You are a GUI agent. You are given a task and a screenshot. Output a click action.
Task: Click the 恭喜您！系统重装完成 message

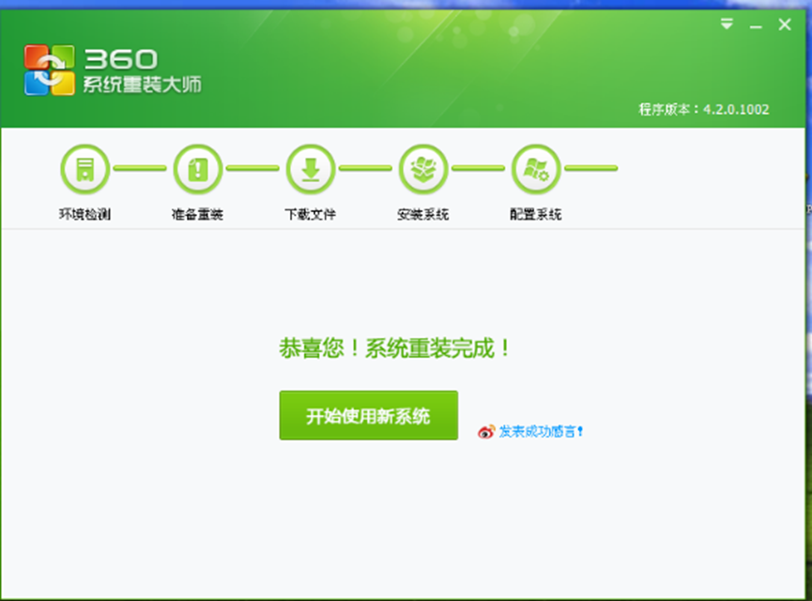coord(394,347)
